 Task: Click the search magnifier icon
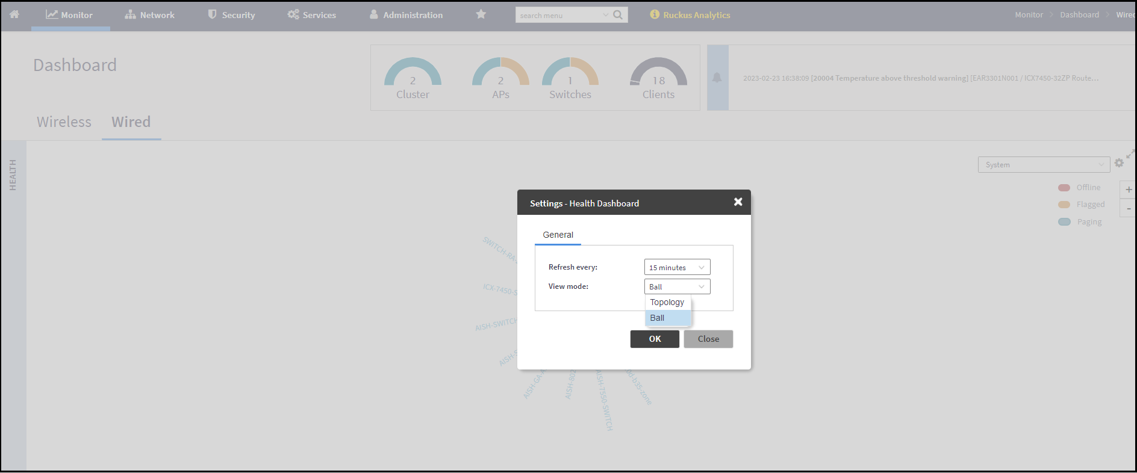(618, 14)
